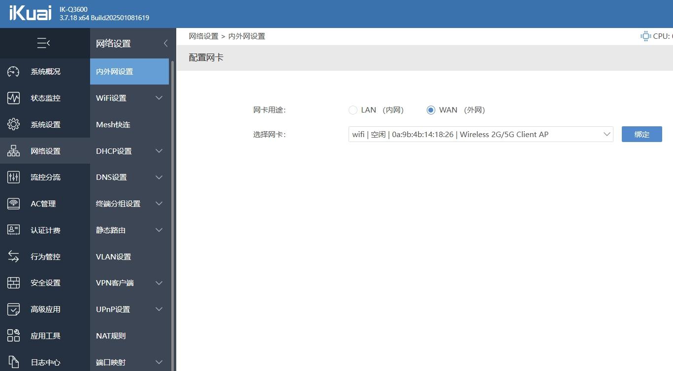The image size is (673, 371).
Task: Collapse the sidebar with the chevron arrow
Action: tap(165, 43)
